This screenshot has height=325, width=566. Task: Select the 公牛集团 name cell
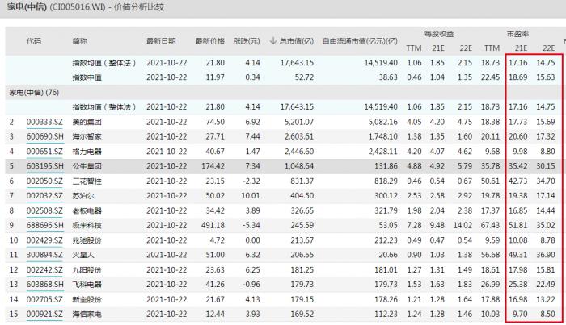87,166
